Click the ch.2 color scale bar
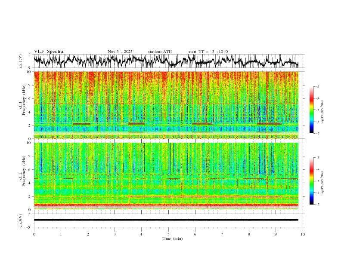Viewport: 341px width, 263px height. pyautogui.click(x=311, y=181)
